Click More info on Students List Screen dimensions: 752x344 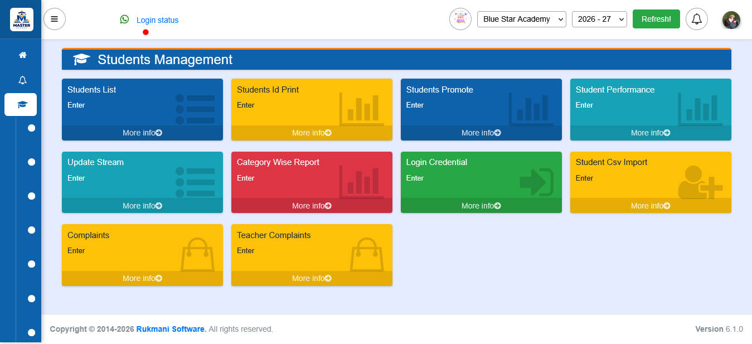pyautogui.click(x=142, y=133)
